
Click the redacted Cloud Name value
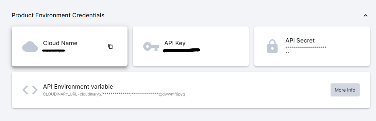coord(54,51)
